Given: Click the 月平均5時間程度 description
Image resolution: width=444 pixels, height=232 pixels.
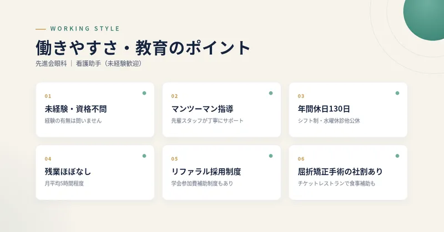Looking at the screenshot, I should [64, 183].
